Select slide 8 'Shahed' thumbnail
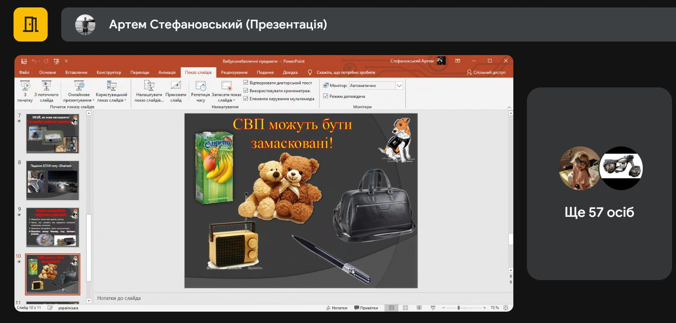The image size is (676, 323). [x=52, y=180]
